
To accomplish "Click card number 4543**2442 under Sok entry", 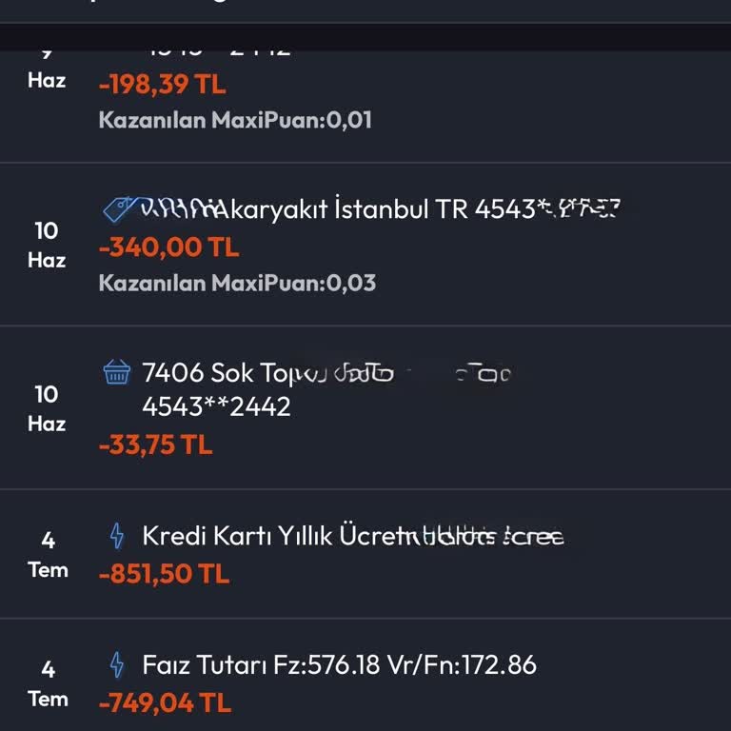I will [x=216, y=406].
